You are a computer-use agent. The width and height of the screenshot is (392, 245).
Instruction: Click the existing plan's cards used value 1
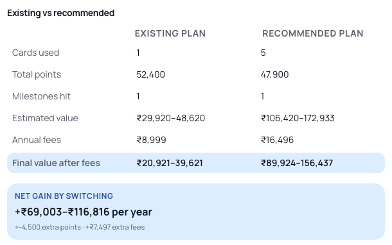point(138,53)
